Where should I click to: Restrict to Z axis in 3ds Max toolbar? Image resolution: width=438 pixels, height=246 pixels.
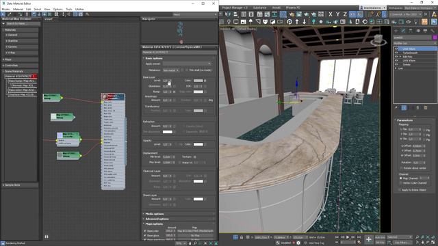[345, 14]
